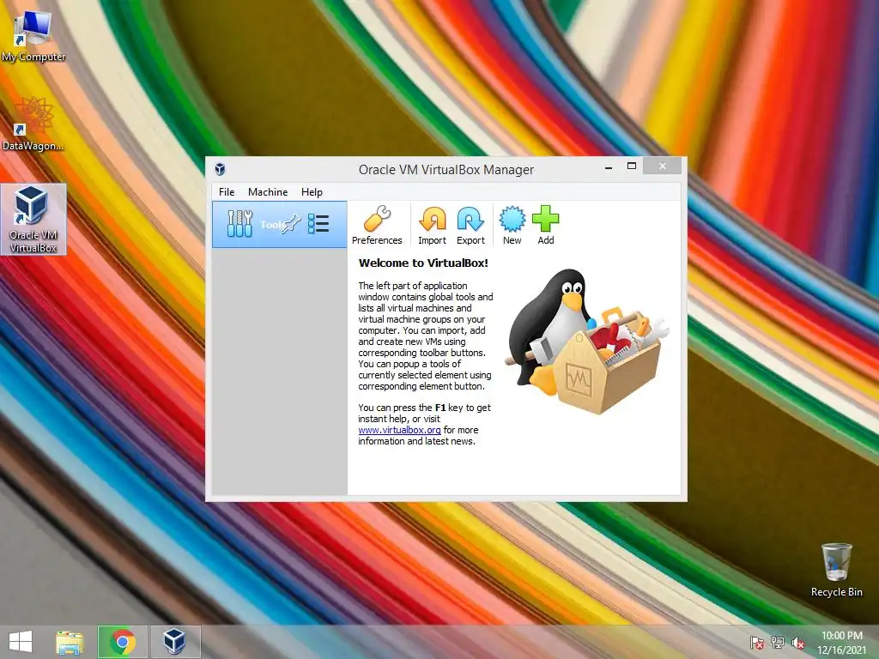This screenshot has width=879, height=659.
Task: Click the Import appliance icon
Action: (433, 225)
